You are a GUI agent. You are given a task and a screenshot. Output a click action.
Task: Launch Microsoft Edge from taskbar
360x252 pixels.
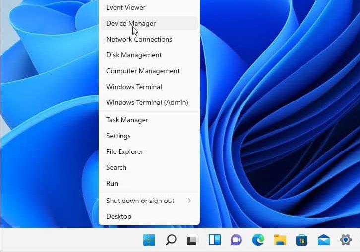[258, 240]
